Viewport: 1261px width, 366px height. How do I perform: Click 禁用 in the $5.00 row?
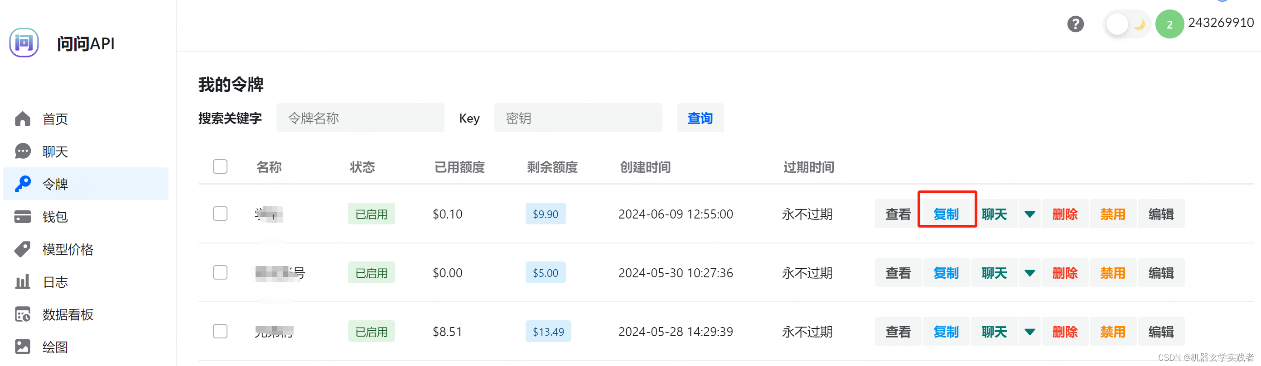coord(1113,273)
